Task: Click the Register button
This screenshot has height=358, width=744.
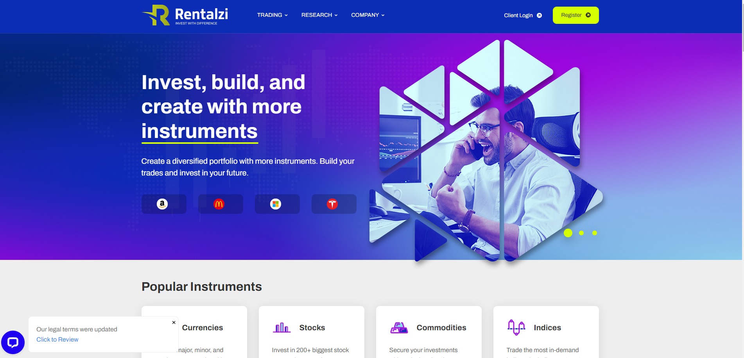Action: [x=575, y=15]
